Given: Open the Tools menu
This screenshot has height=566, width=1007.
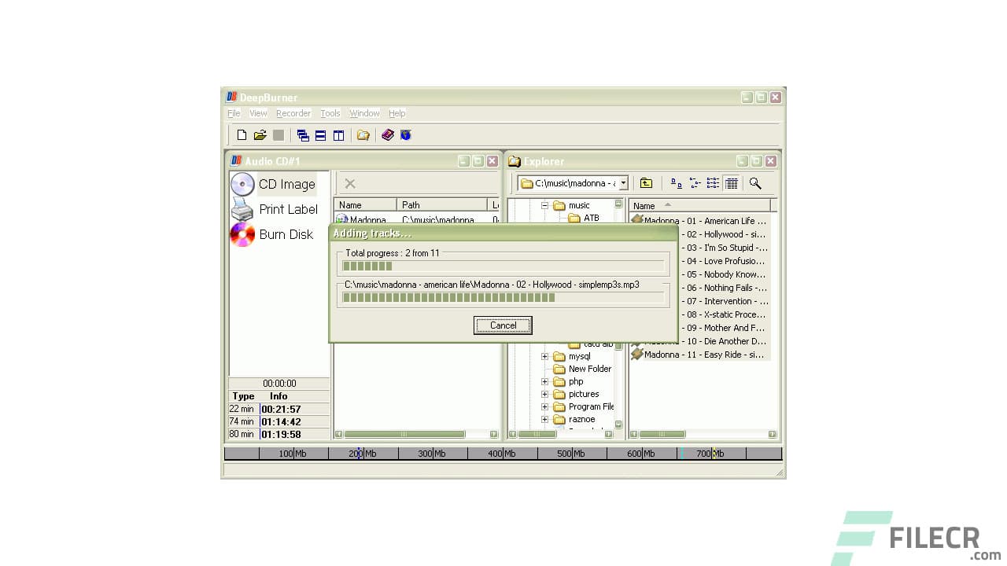Looking at the screenshot, I should 330,113.
